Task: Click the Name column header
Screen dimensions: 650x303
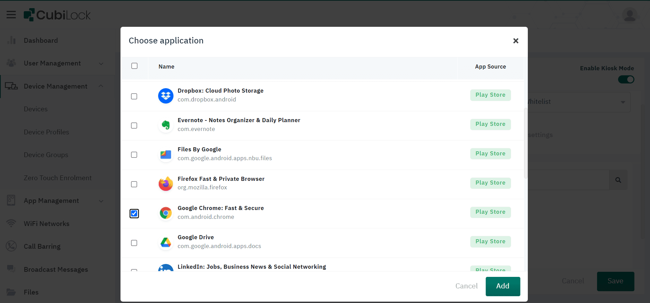Action: click(166, 67)
